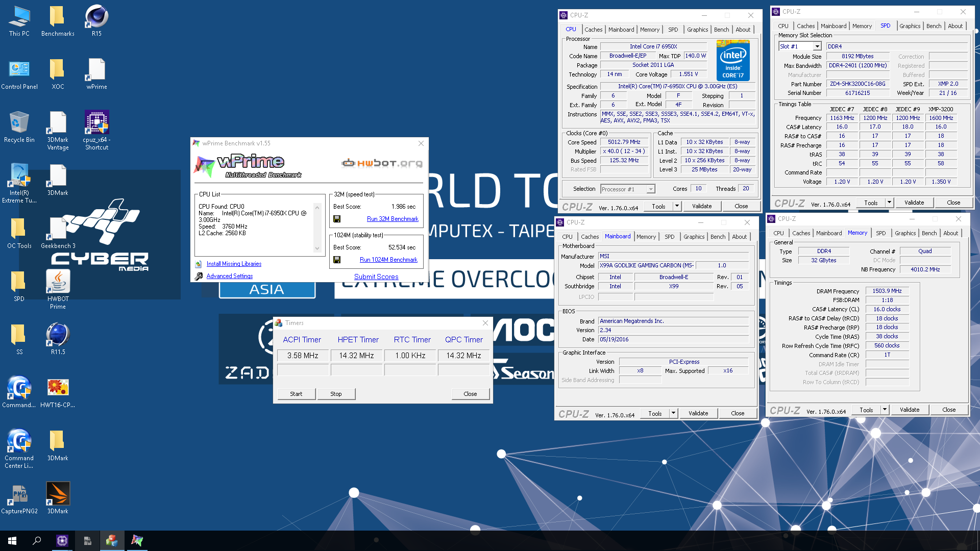The width and height of the screenshot is (980, 551).
Task: Switch to SPD tab in Memory window
Action: [880, 233]
